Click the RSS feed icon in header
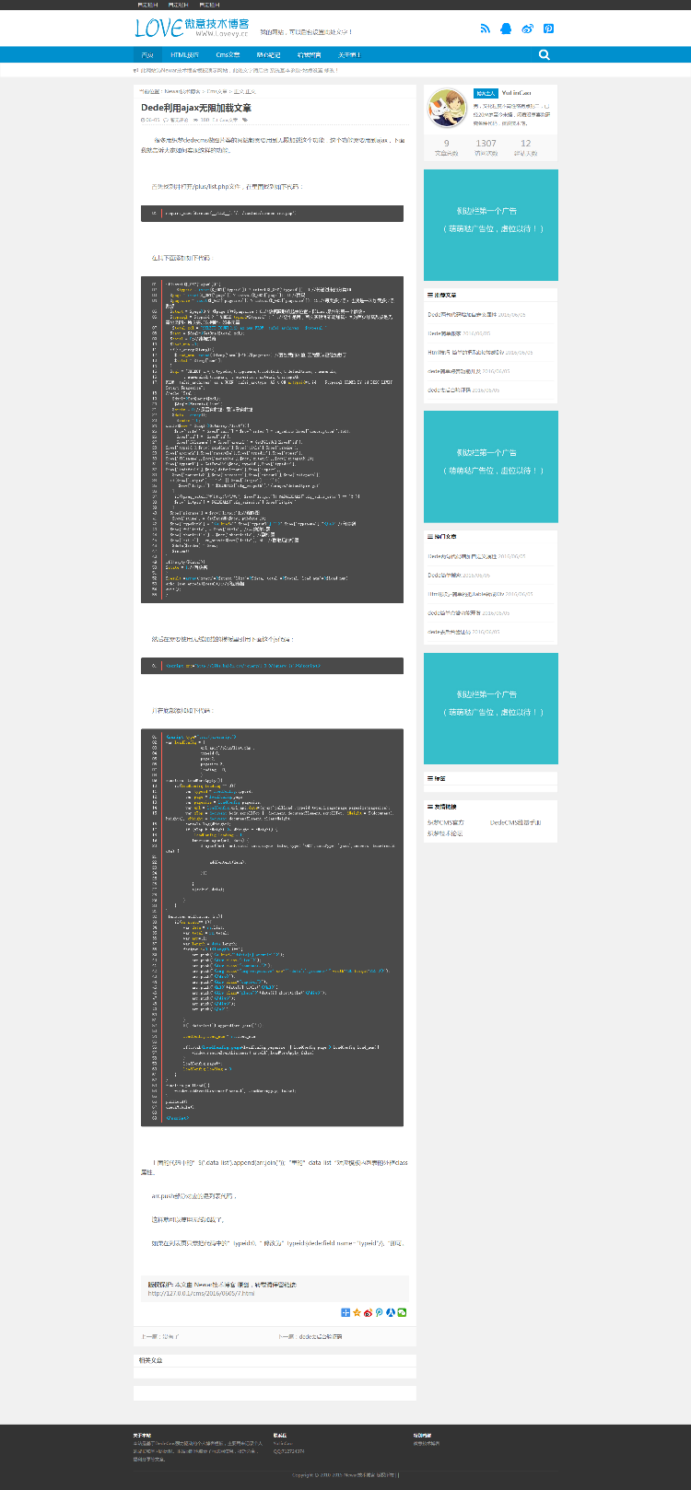The height and width of the screenshot is (1490, 691). tap(485, 29)
